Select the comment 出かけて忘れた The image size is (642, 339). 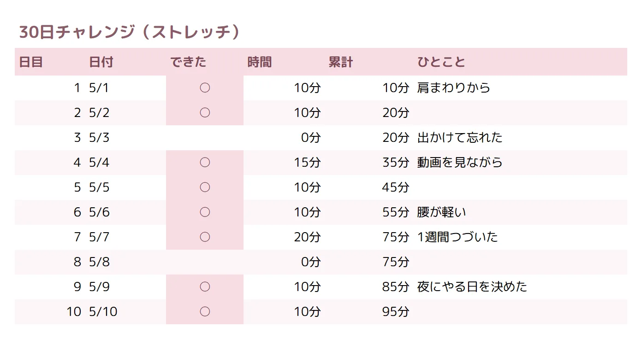460,138
